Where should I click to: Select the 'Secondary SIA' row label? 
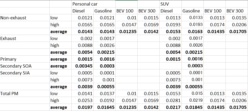click(15, 73)
